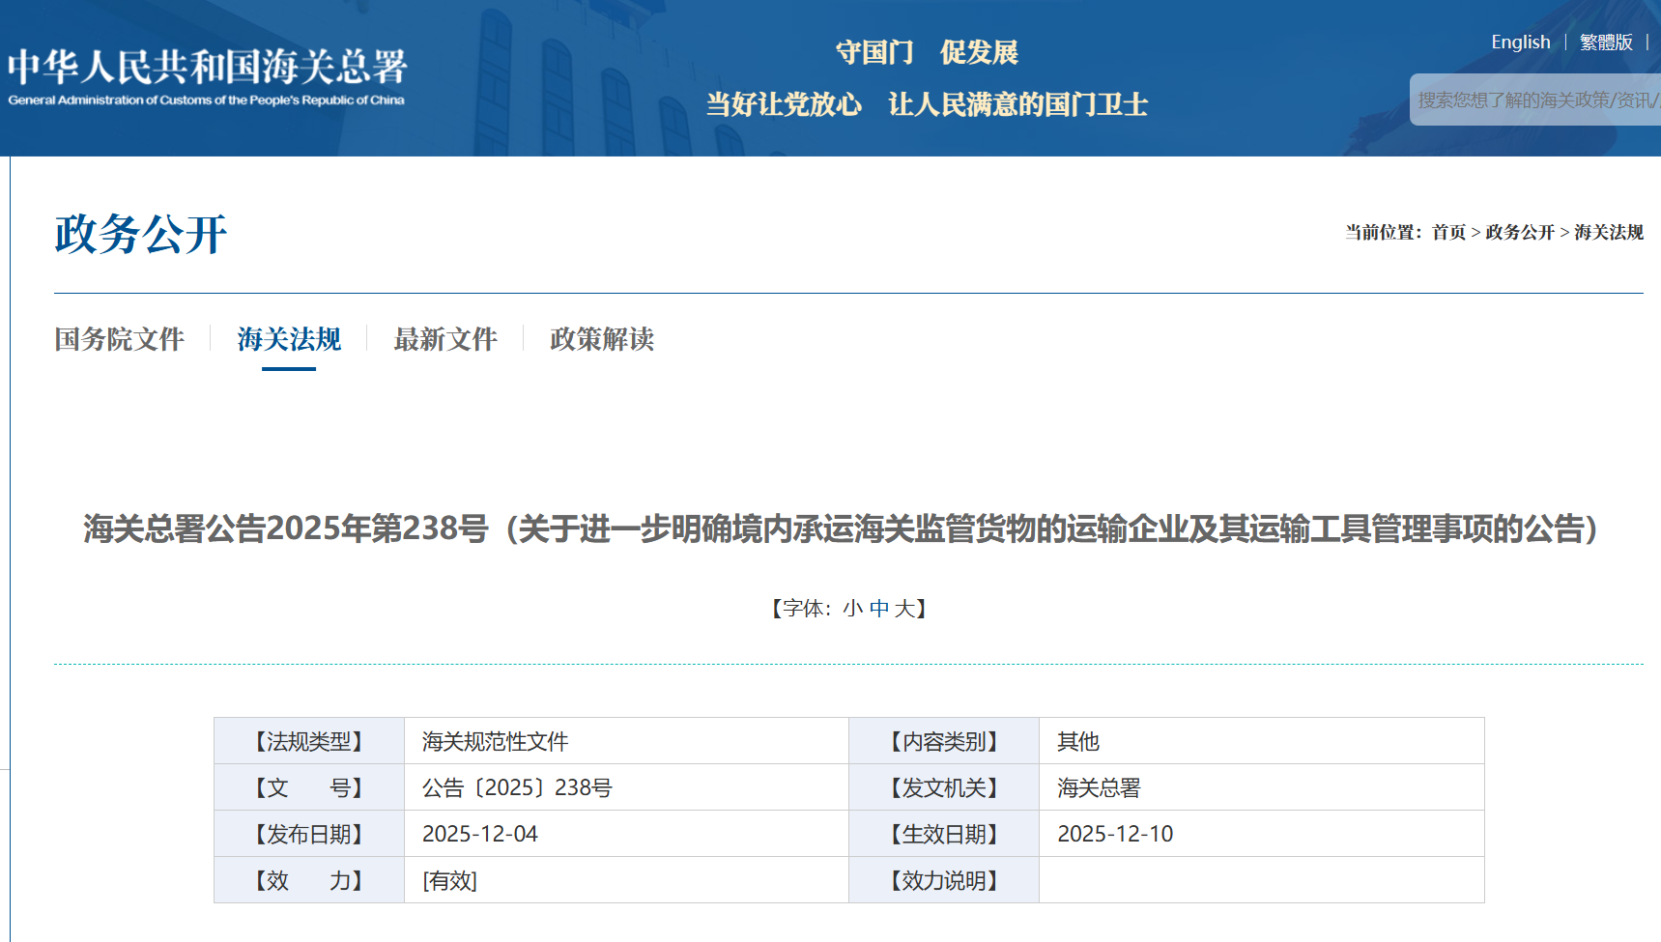Click the 守国门 促发展 banner slogan
Screen dimensions: 1661x942
pyautogui.click(x=927, y=52)
